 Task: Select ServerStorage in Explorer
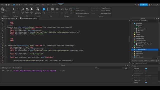[x=140, y=46]
